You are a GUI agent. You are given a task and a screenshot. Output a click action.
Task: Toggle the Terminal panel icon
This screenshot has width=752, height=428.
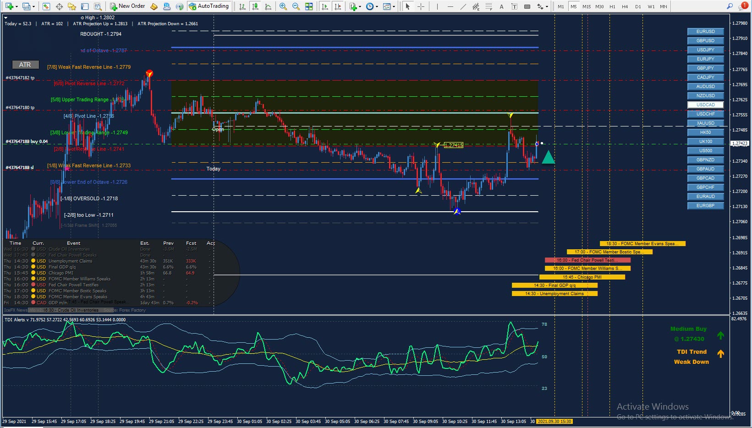point(85,6)
